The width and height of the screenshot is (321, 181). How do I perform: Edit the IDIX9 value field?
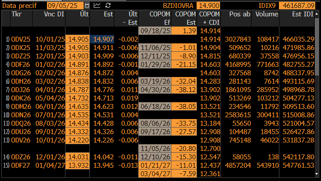[297, 5]
